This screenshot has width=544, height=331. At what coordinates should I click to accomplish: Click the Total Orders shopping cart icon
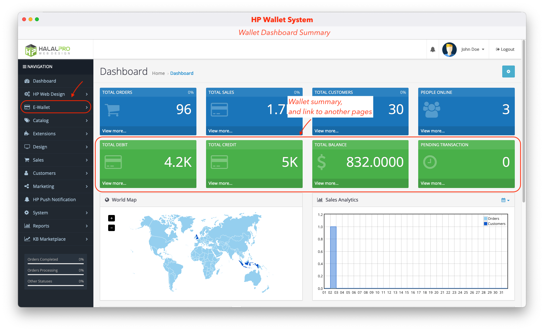113,110
